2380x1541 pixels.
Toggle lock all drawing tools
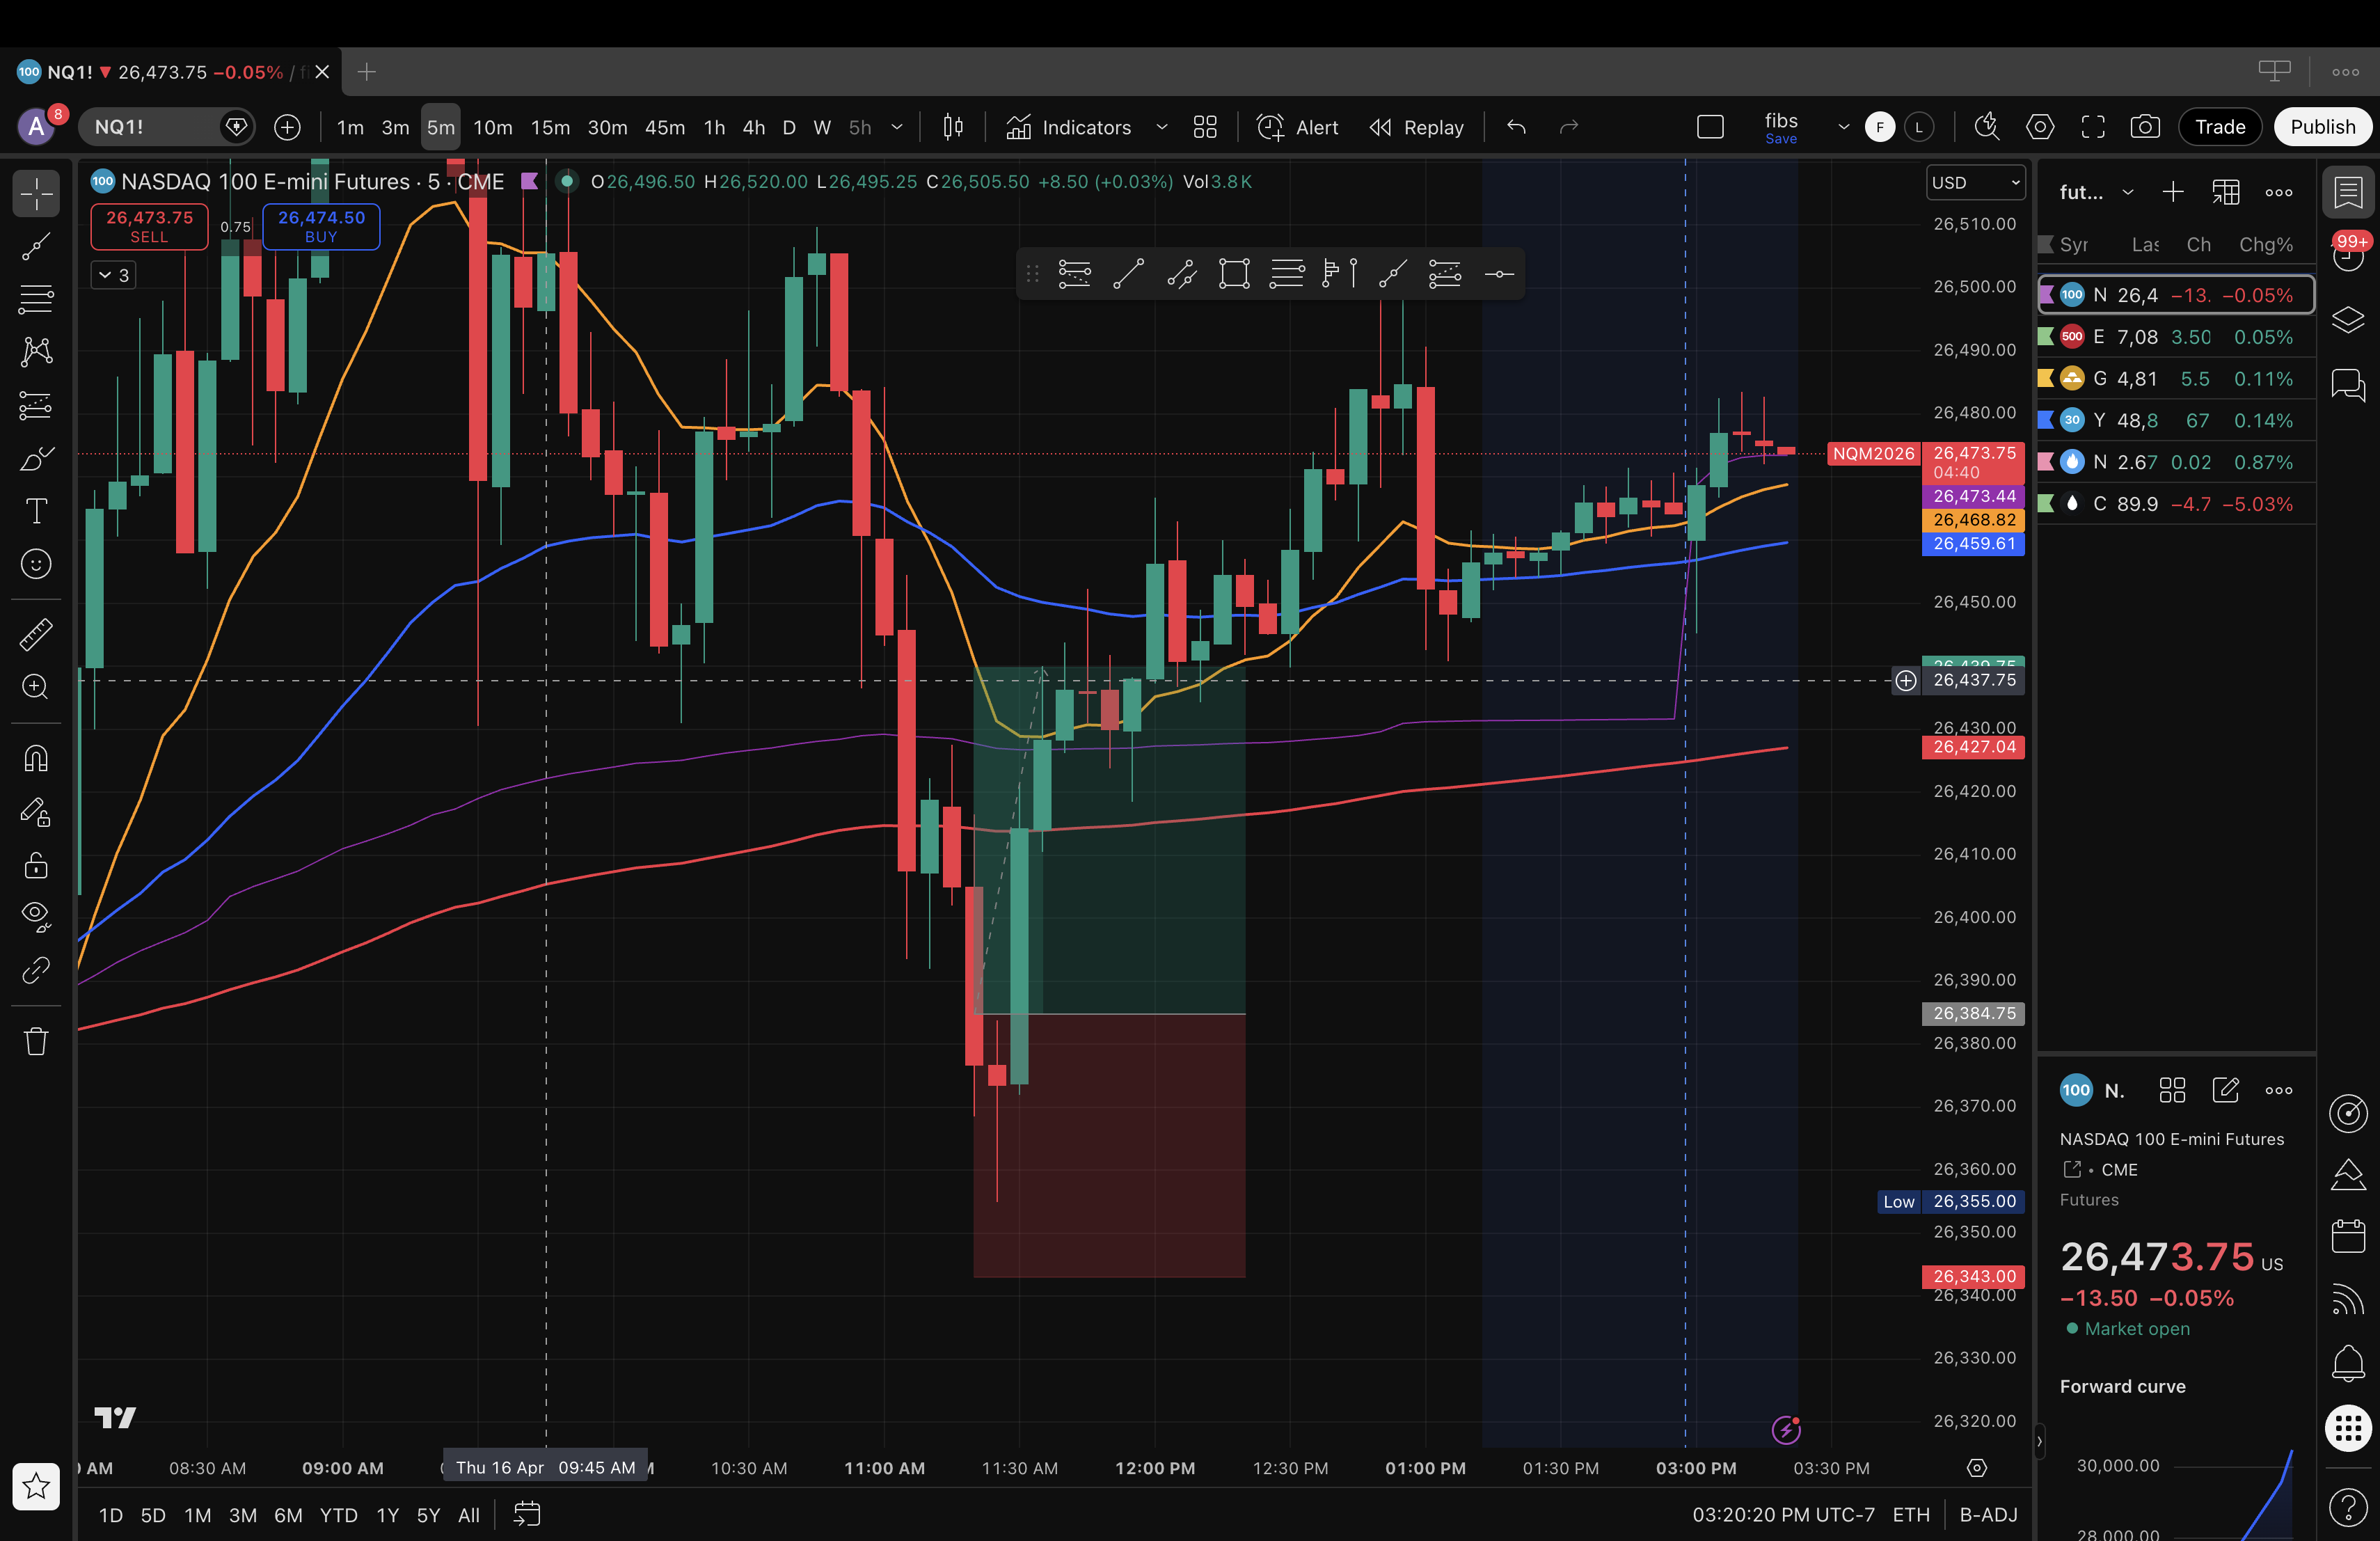point(36,865)
